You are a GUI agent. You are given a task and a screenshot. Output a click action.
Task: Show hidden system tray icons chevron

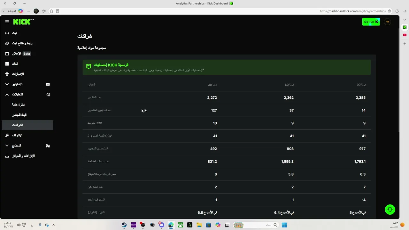coord(54,225)
